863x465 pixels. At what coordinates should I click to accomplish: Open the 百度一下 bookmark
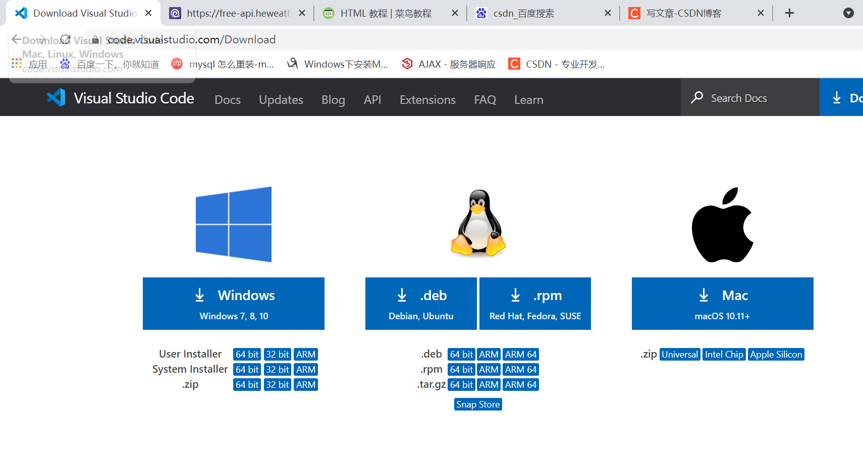(x=110, y=64)
